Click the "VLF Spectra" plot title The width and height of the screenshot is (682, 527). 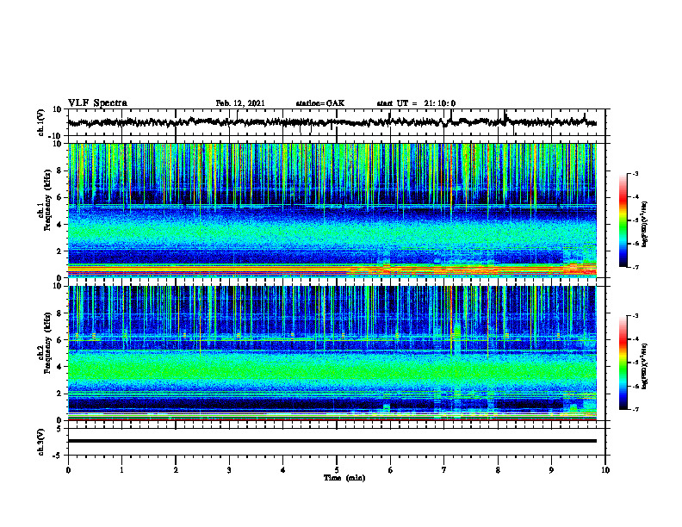pos(97,103)
